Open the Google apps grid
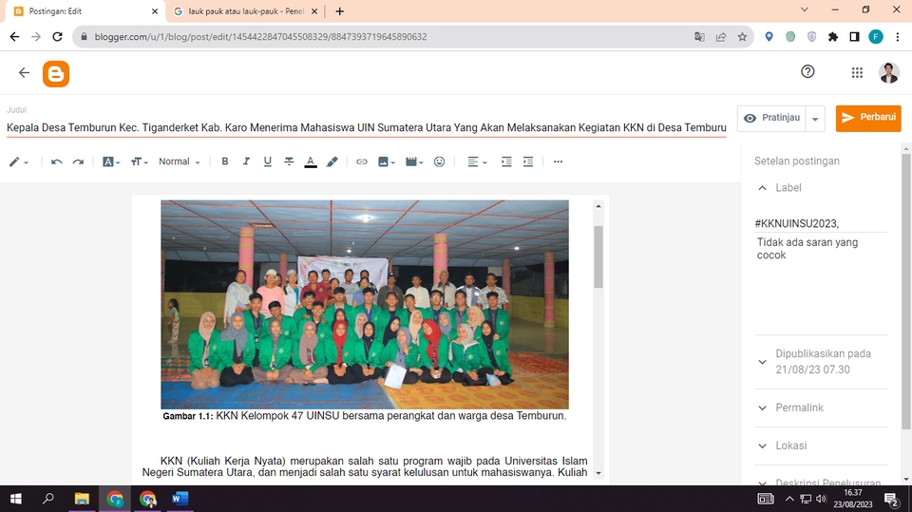Screen dimensions: 912x512 (x=857, y=72)
